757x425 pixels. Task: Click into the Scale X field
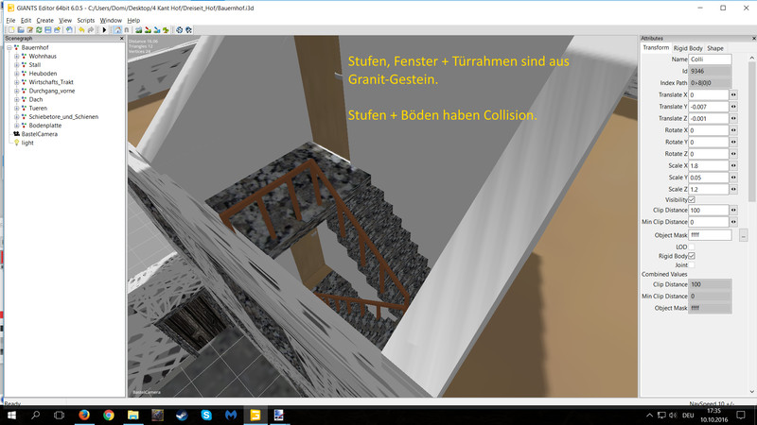(708, 165)
